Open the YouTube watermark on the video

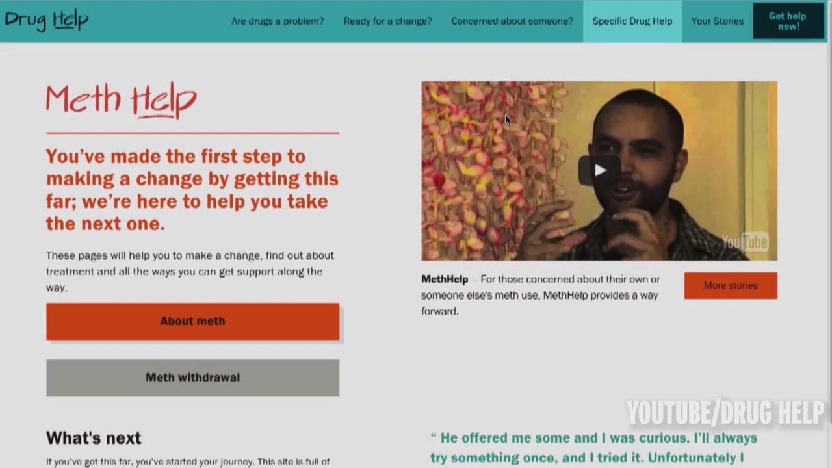(x=745, y=242)
